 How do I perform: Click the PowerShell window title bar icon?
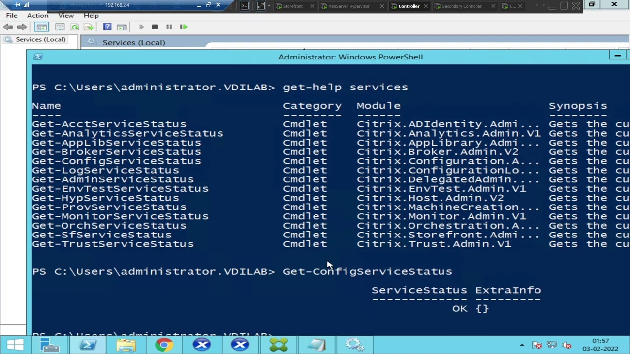[x=38, y=57]
